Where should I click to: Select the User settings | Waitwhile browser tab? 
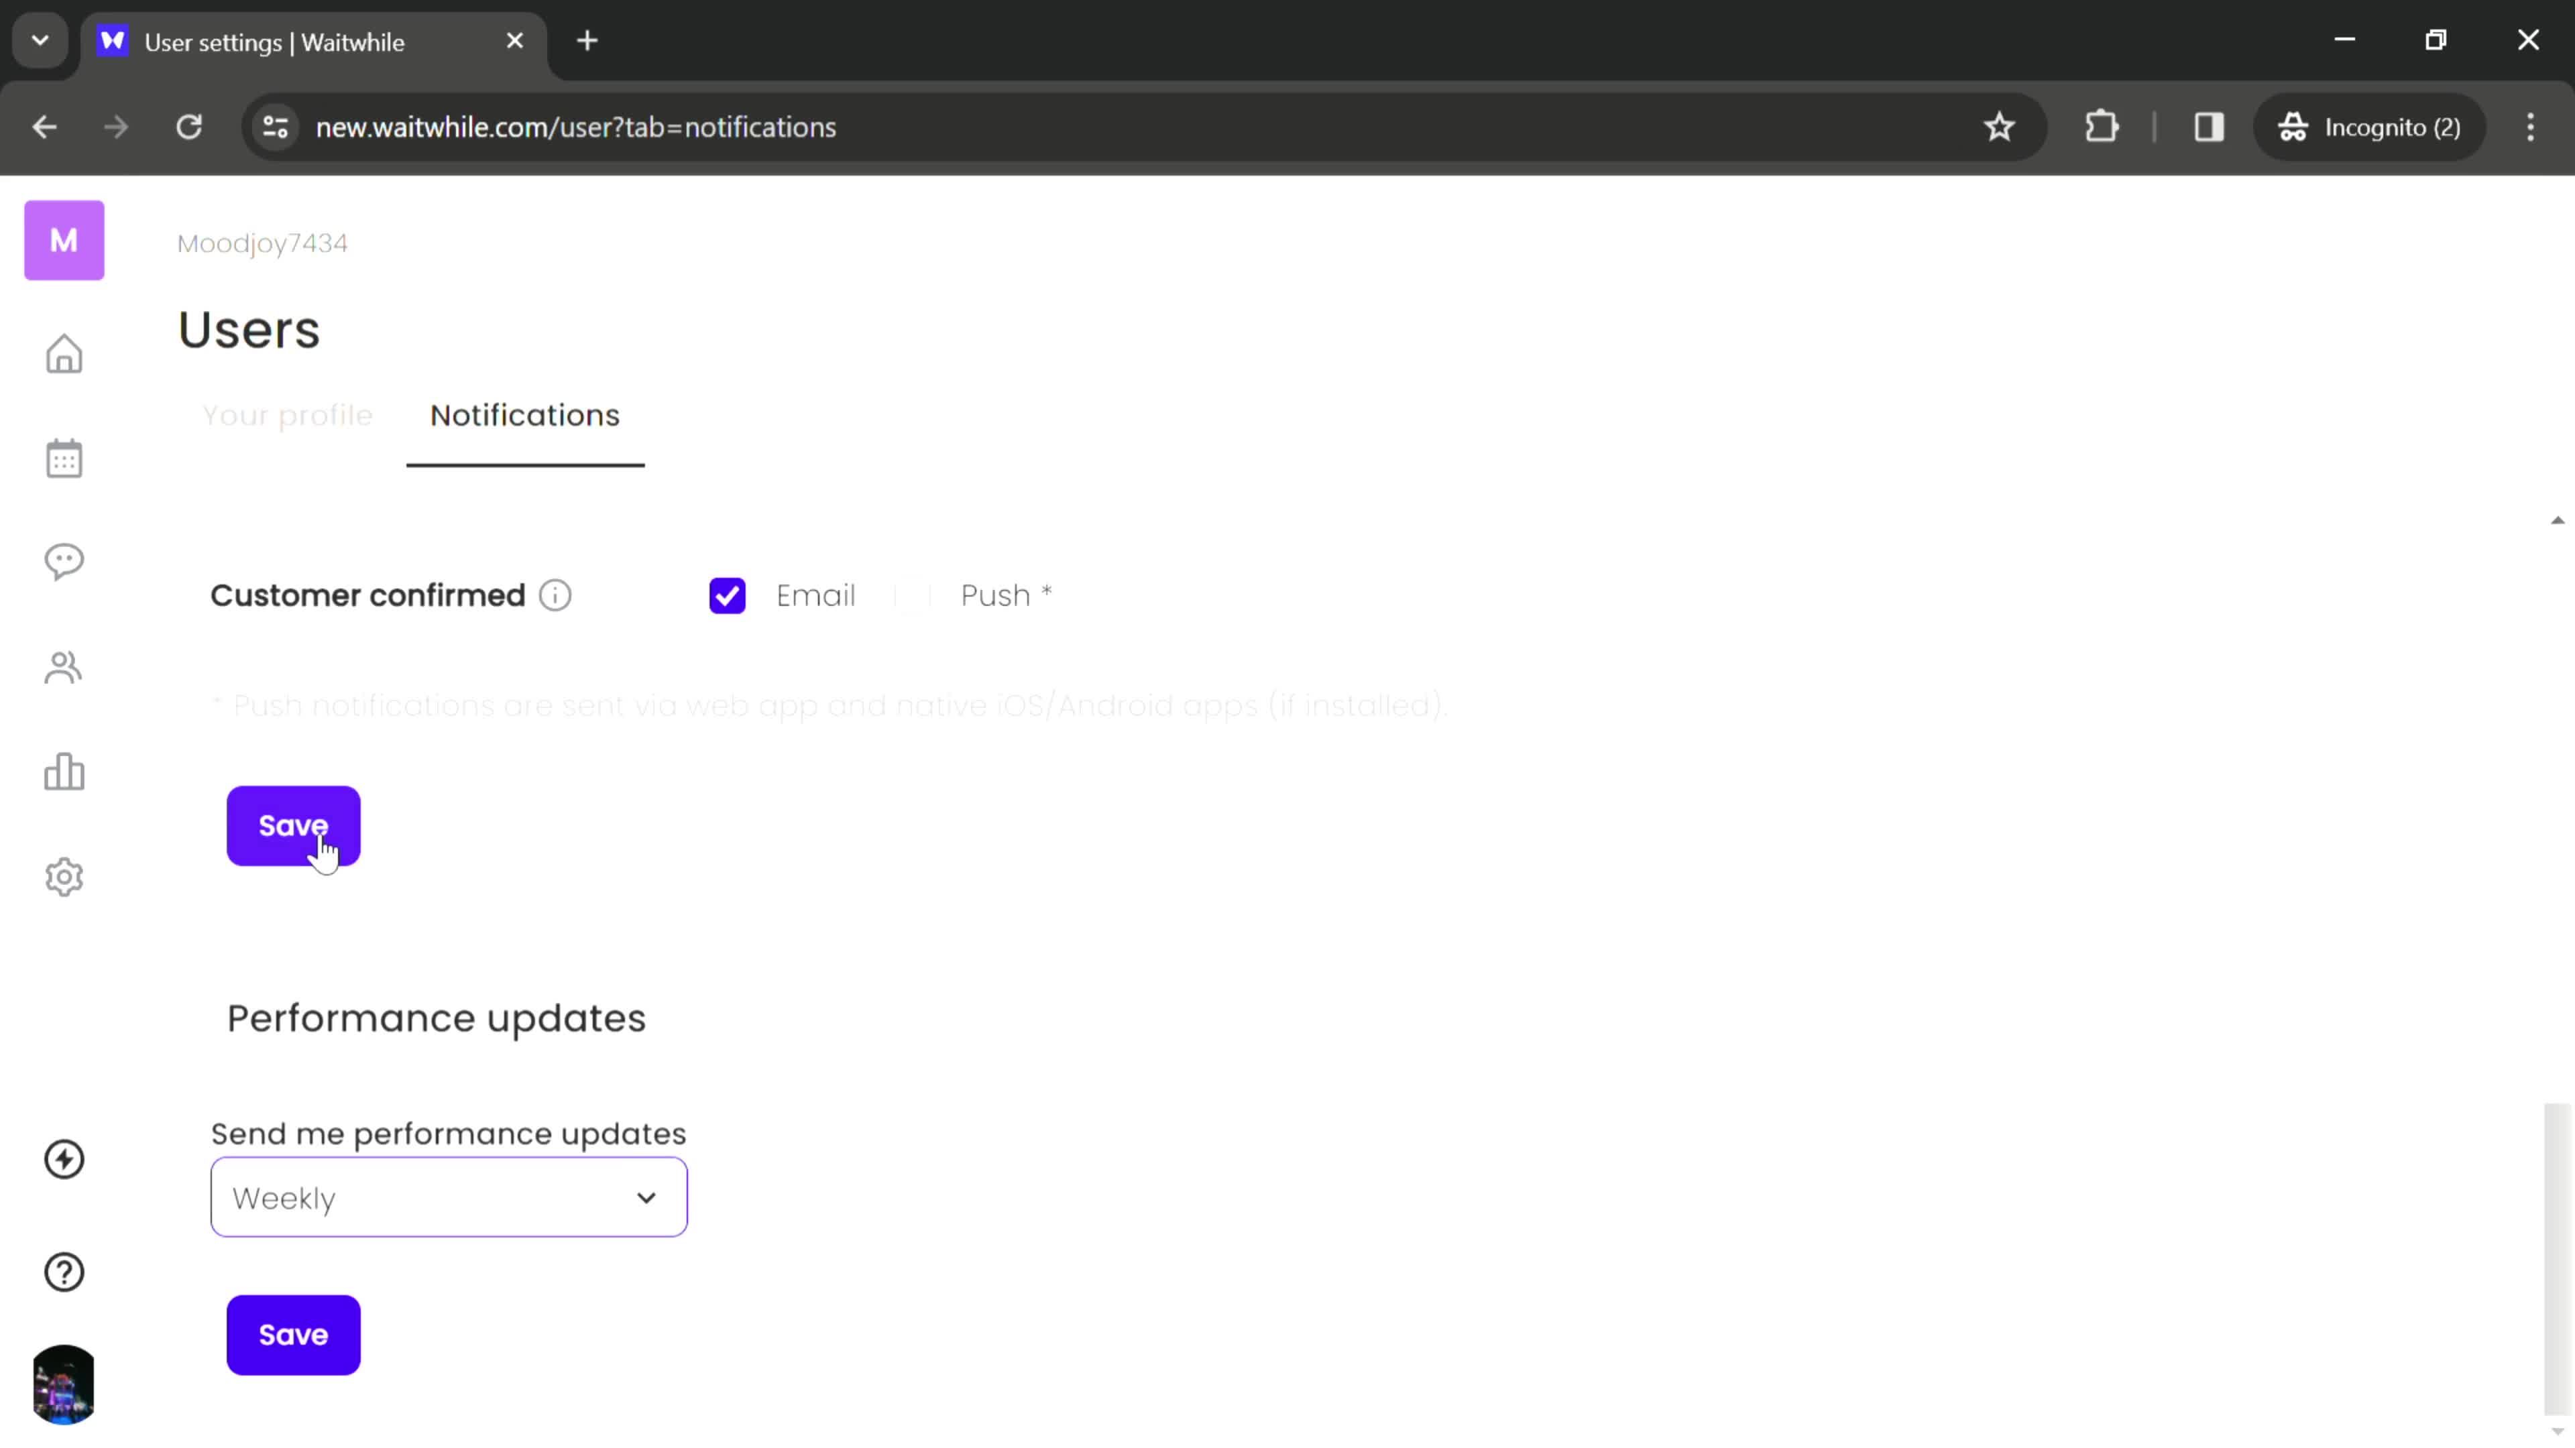[x=313, y=42]
